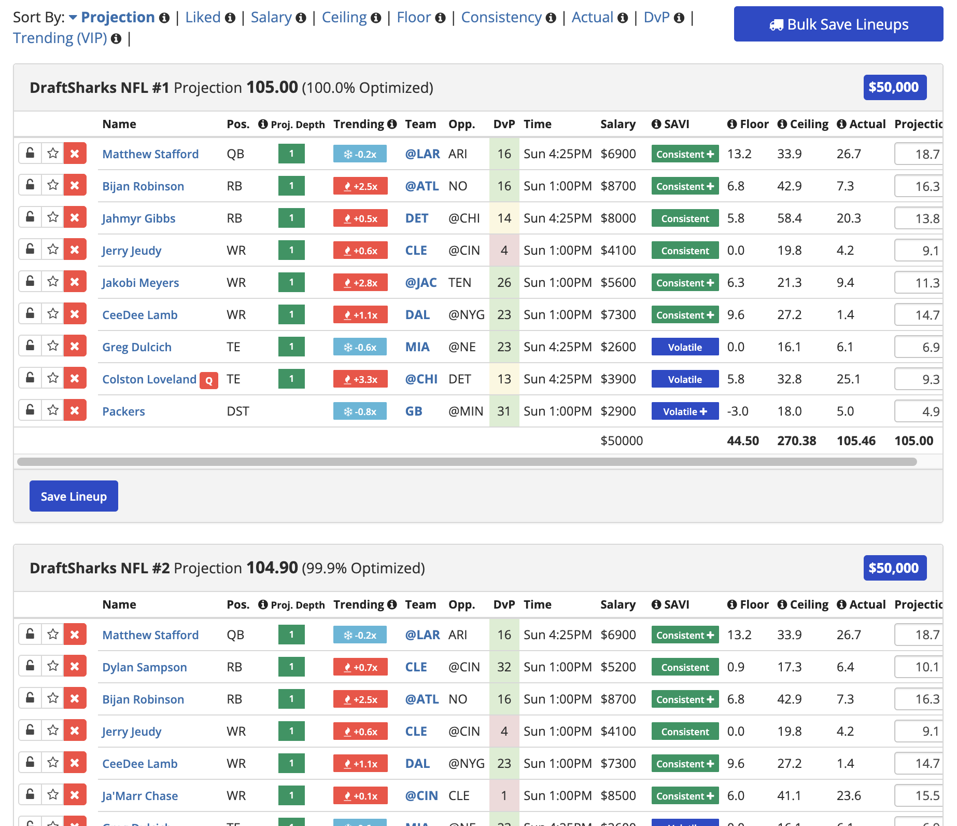Sort lineups by Floor

coord(414,18)
